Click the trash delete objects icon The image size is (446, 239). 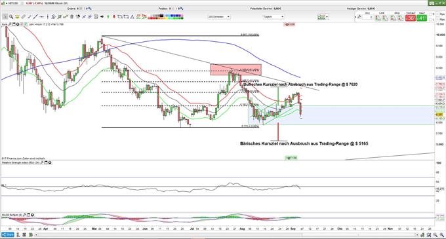(x=71, y=17)
